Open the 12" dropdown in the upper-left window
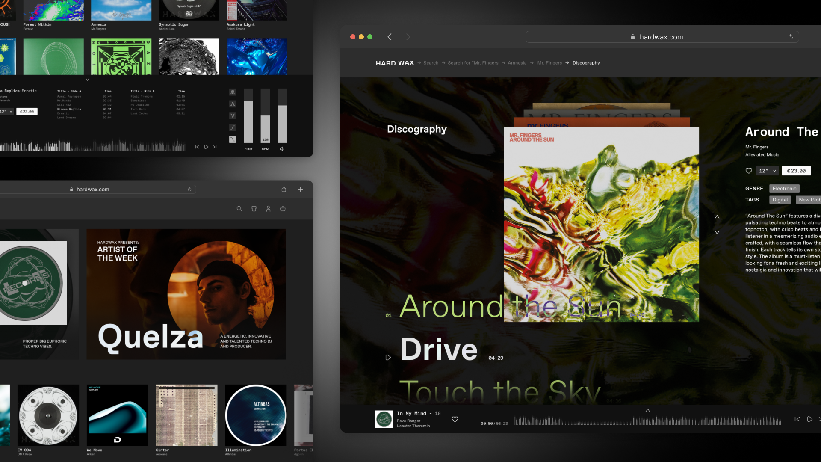 coord(6,111)
